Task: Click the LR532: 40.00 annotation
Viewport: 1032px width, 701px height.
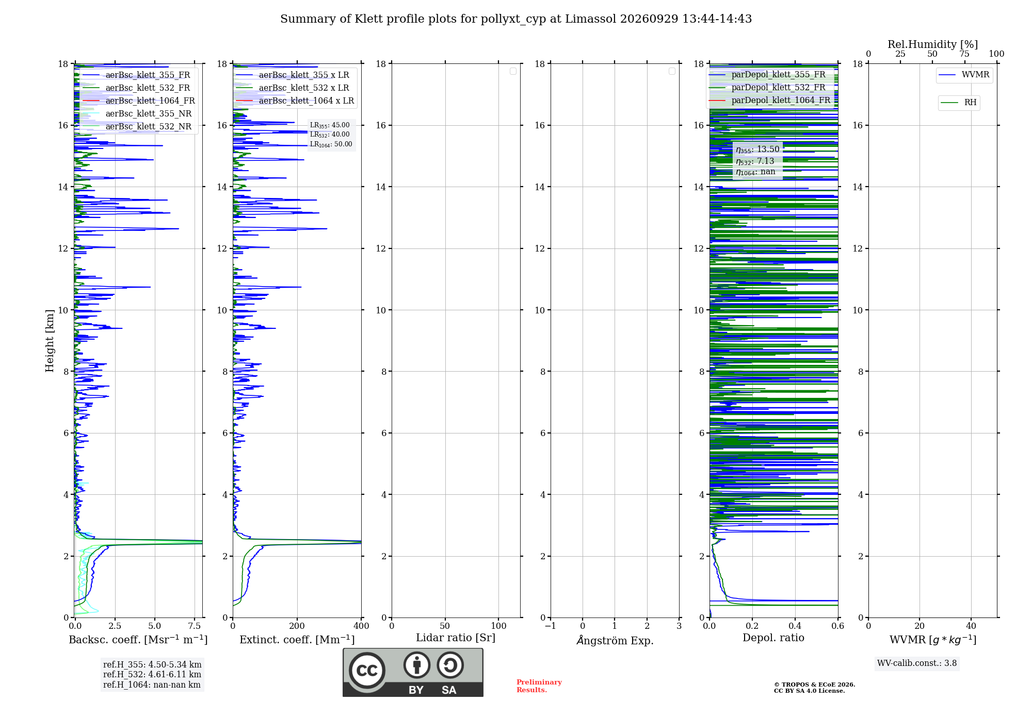Action: 330,135
